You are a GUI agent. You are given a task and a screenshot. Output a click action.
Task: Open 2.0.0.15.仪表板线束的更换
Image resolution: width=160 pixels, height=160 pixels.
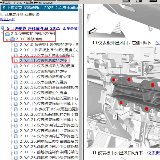click(43, 82)
